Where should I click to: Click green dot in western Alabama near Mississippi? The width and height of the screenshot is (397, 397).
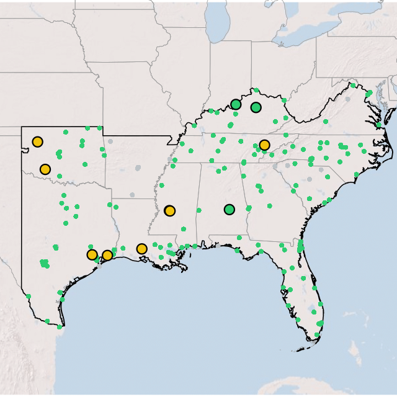point(199,210)
